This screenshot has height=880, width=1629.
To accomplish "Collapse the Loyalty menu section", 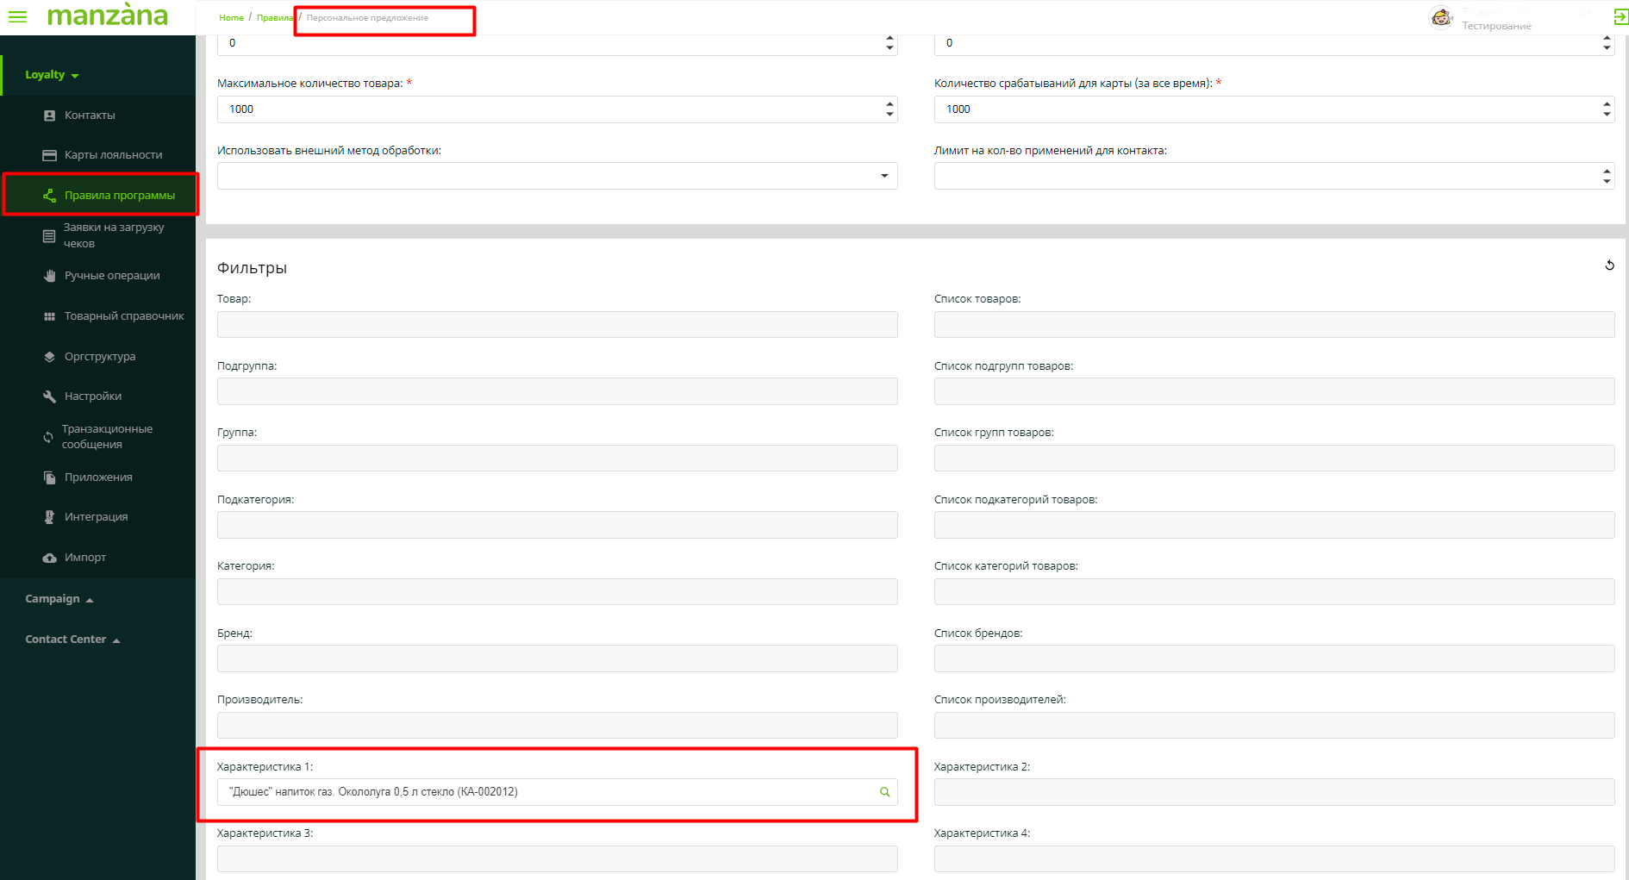I will (52, 75).
